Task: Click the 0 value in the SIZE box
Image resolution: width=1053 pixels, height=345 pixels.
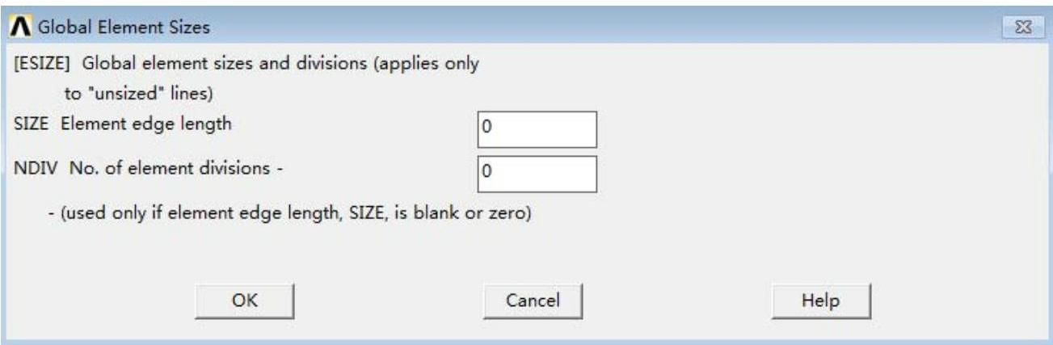Action: point(485,128)
